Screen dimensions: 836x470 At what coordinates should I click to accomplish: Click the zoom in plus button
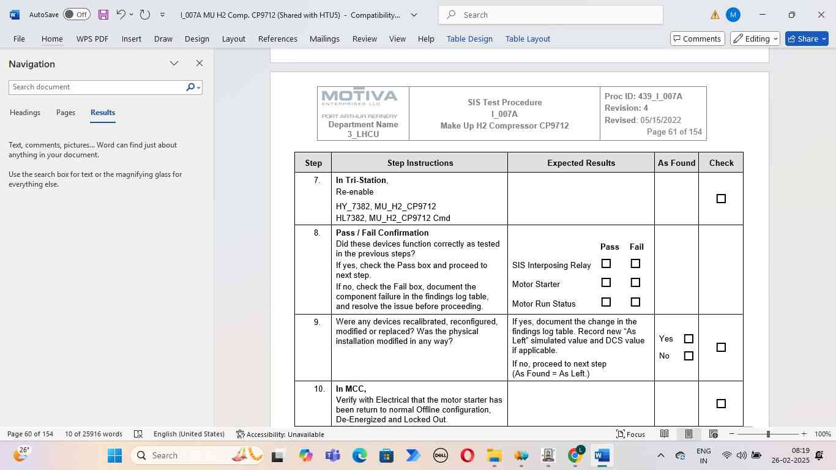[804, 434]
